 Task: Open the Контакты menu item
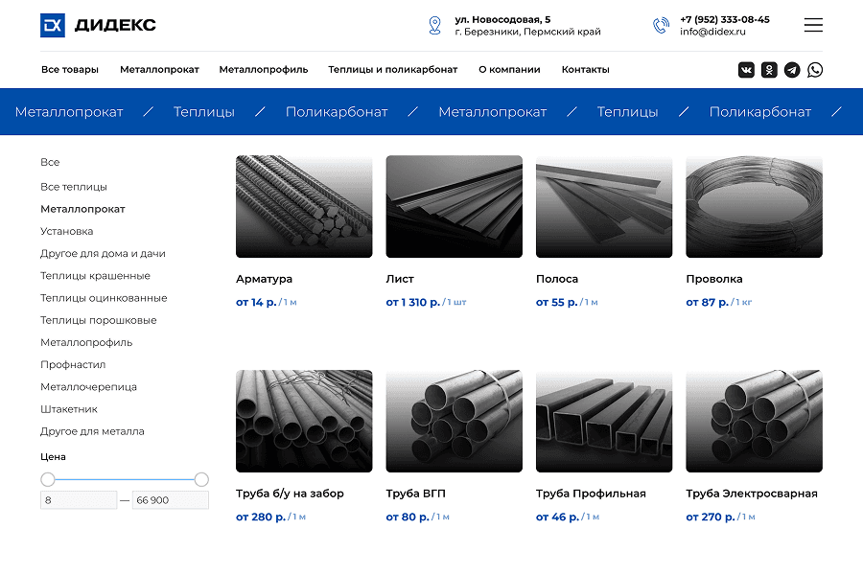(x=585, y=69)
